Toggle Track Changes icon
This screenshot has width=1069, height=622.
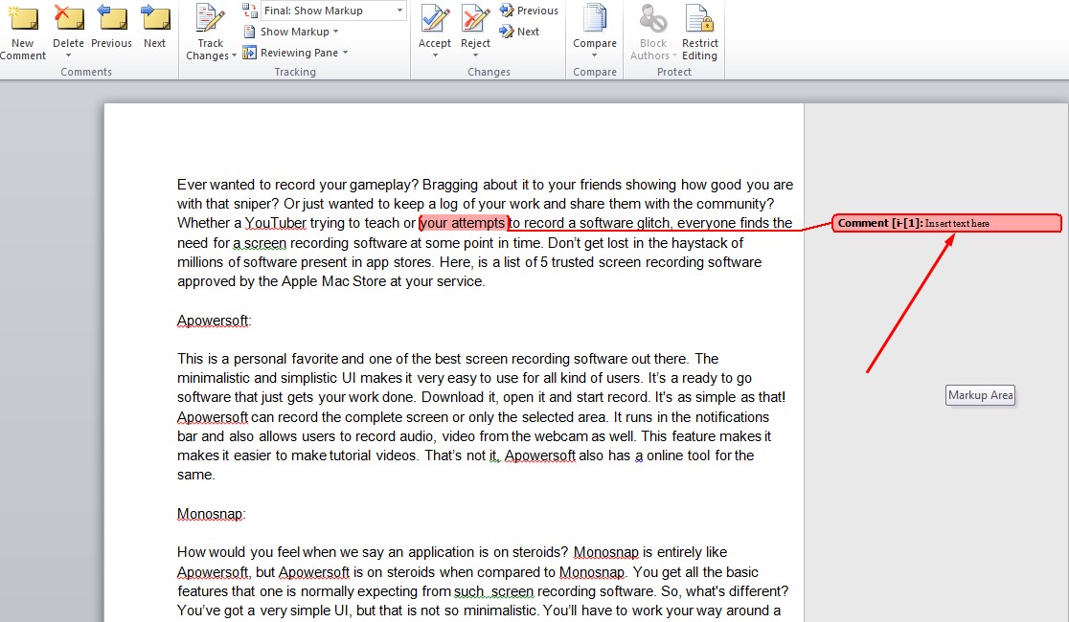(x=210, y=18)
